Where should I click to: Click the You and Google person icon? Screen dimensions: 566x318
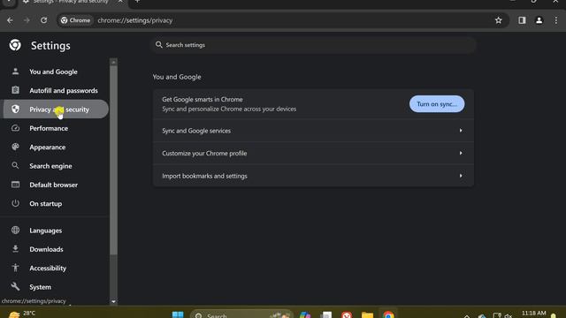15,72
